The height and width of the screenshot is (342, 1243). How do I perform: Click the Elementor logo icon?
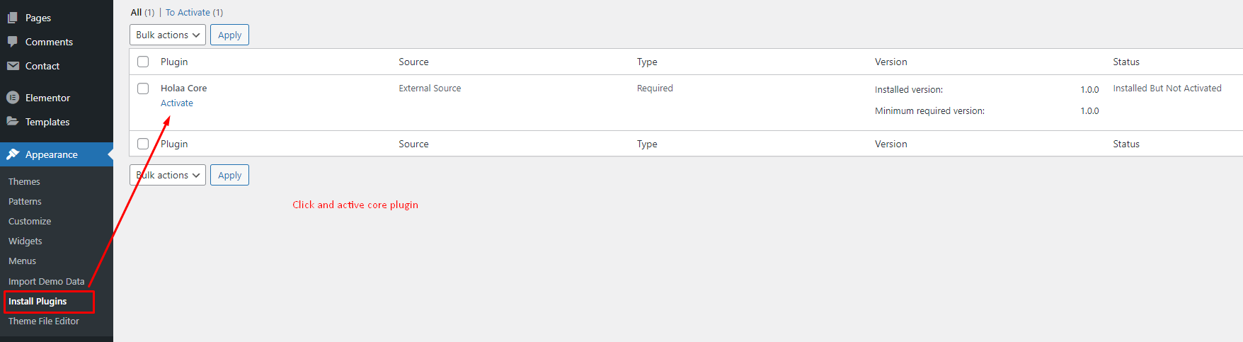point(13,98)
